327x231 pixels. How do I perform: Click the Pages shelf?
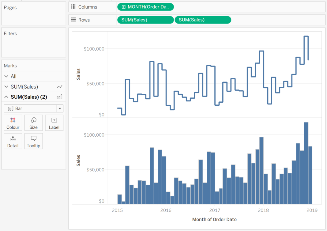[x=34, y=13]
